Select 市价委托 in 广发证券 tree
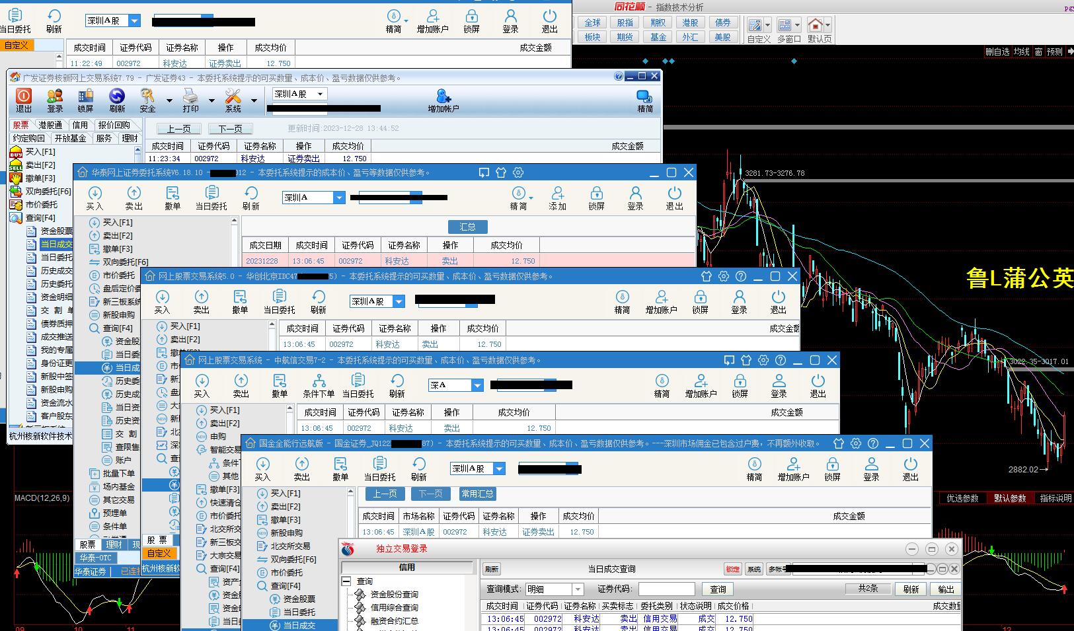 [x=41, y=204]
